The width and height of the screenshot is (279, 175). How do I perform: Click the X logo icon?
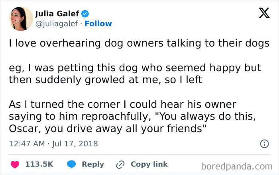click(x=264, y=13)
